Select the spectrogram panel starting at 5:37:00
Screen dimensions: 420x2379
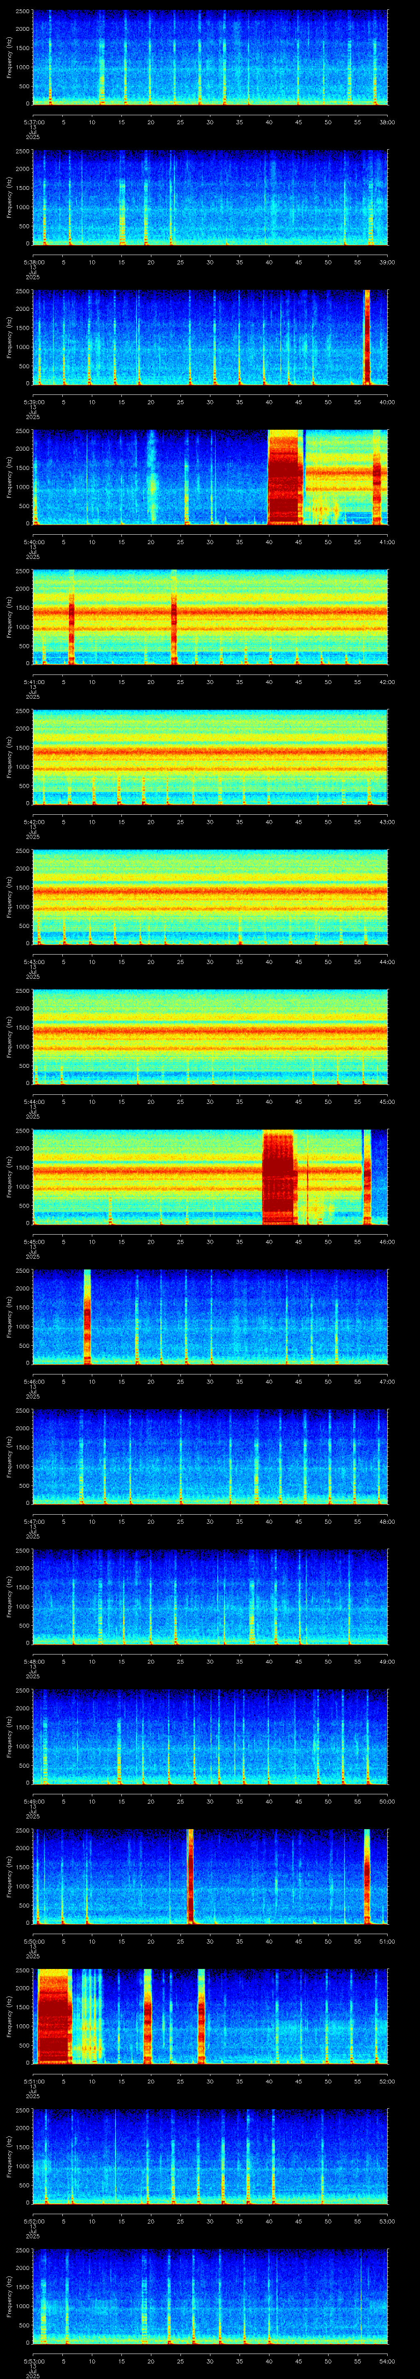210,57
